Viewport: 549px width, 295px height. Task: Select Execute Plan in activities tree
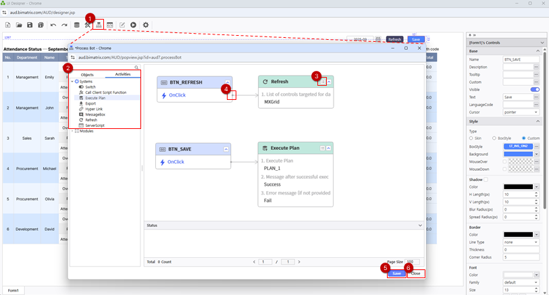[x=95, y=98]
